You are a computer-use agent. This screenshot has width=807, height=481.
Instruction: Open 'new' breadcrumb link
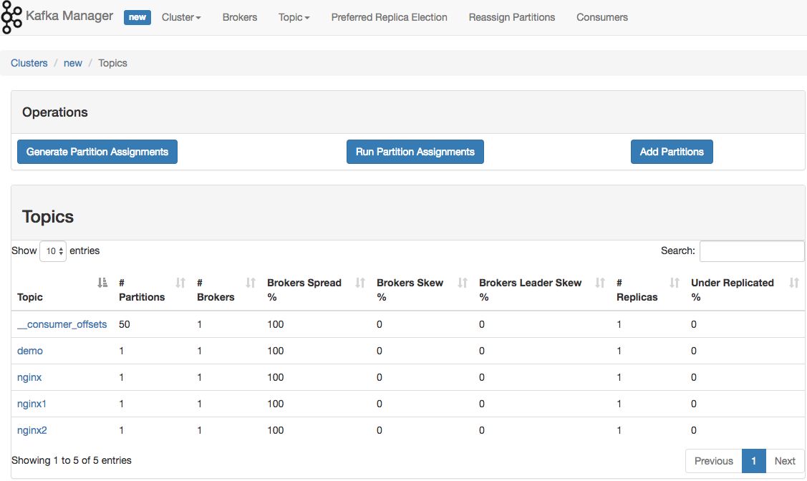point(72,63)
